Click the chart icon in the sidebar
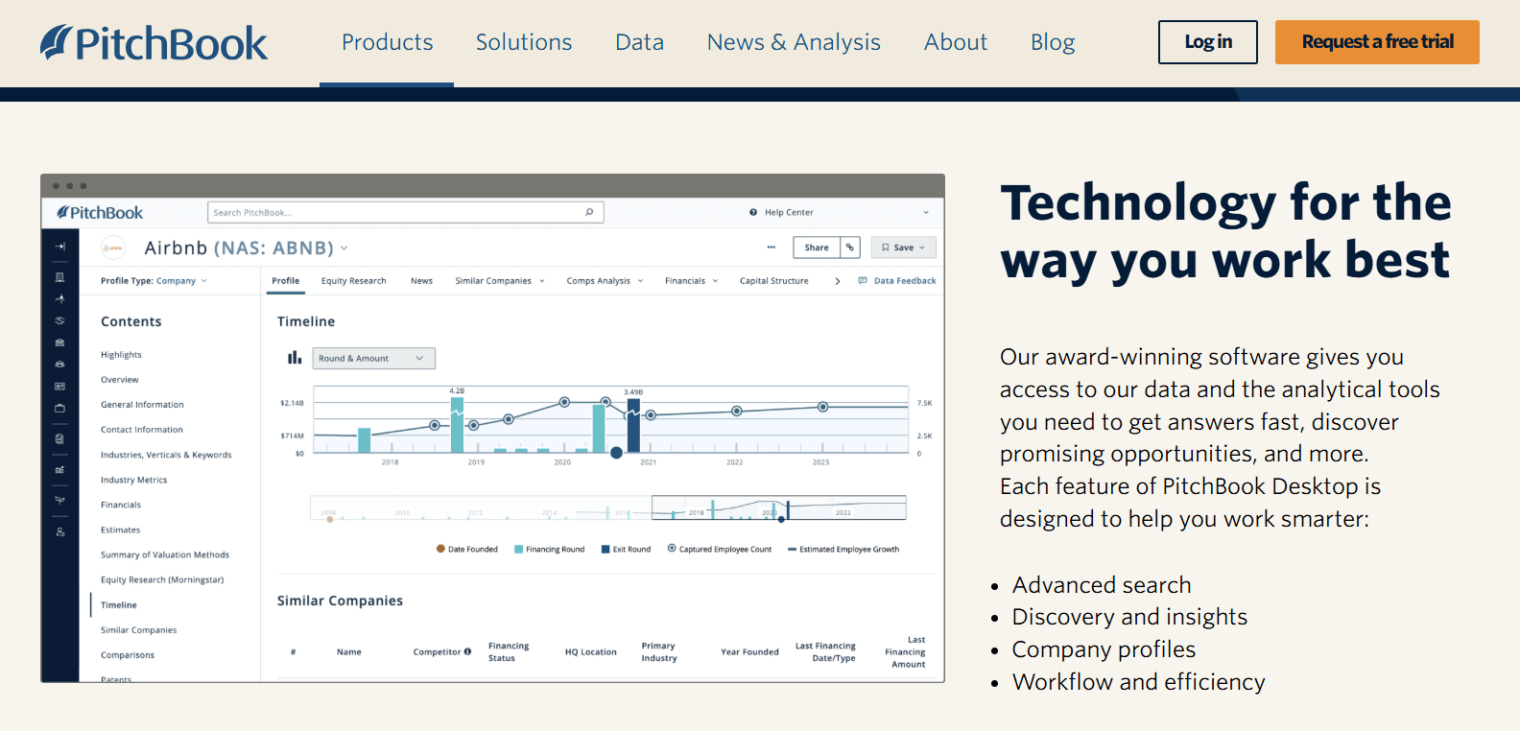The image size is (1520, 731). point(59,470)
